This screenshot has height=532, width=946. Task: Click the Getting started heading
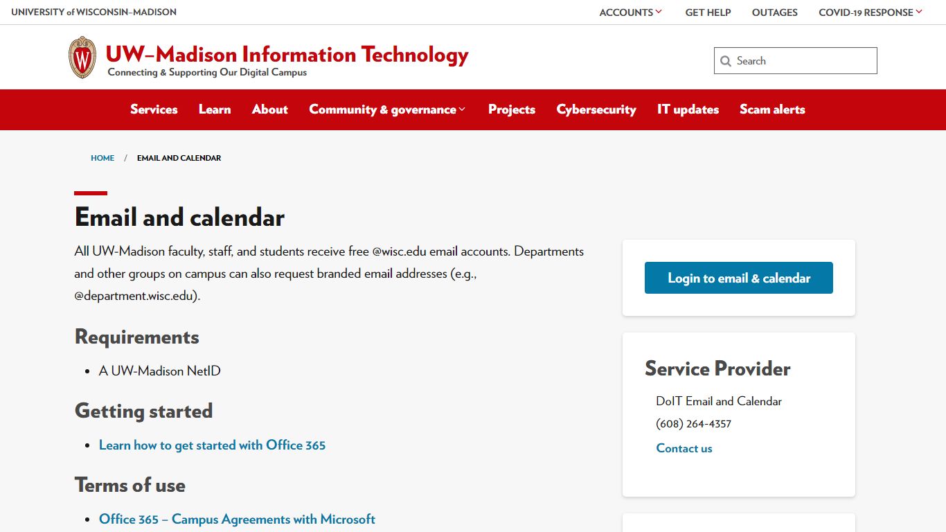click(x=143, y=411)
